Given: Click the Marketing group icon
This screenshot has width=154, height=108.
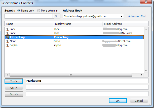Looking at the screenshot, I should coord(8,37).
